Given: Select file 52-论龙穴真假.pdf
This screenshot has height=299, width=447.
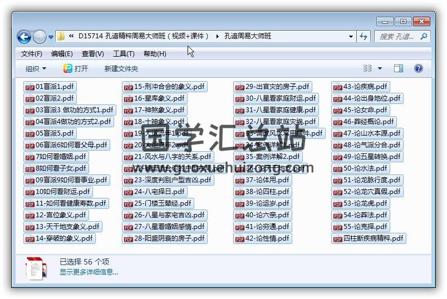Looking at the screenshot, I should (367, 192).
